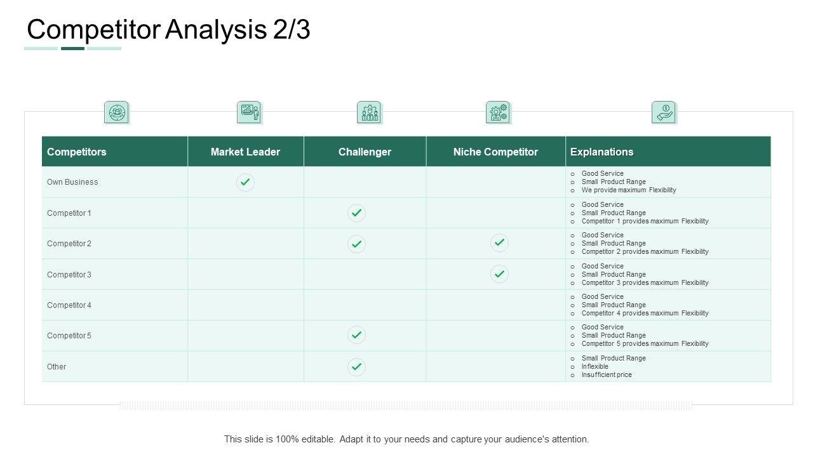Screen dimensions: 813x457
Task: Click "Small Product Range" in Own Business row
Action: click(x=614, y=182)
